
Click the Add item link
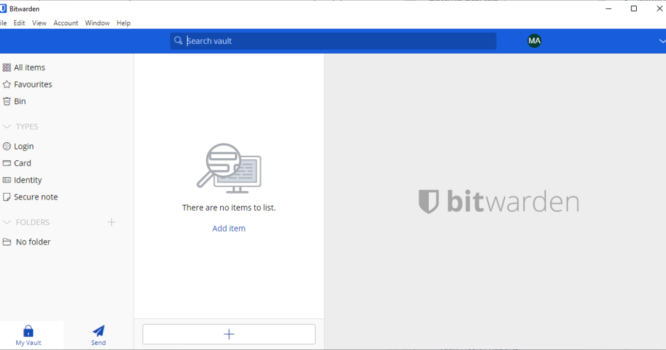(228, 229)
